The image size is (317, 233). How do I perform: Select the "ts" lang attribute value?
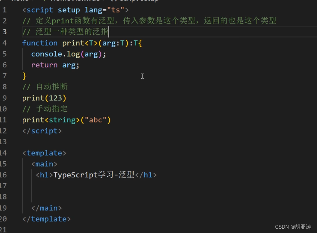[x=115, y=10]
